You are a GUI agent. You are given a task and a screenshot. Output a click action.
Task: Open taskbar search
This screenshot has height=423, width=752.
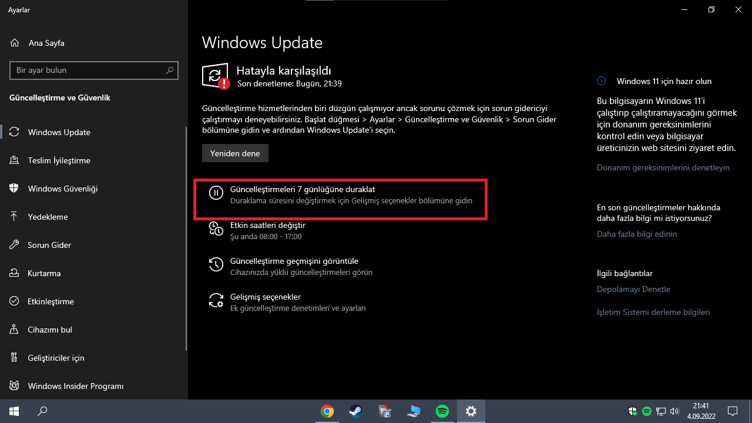pos(42,411)
